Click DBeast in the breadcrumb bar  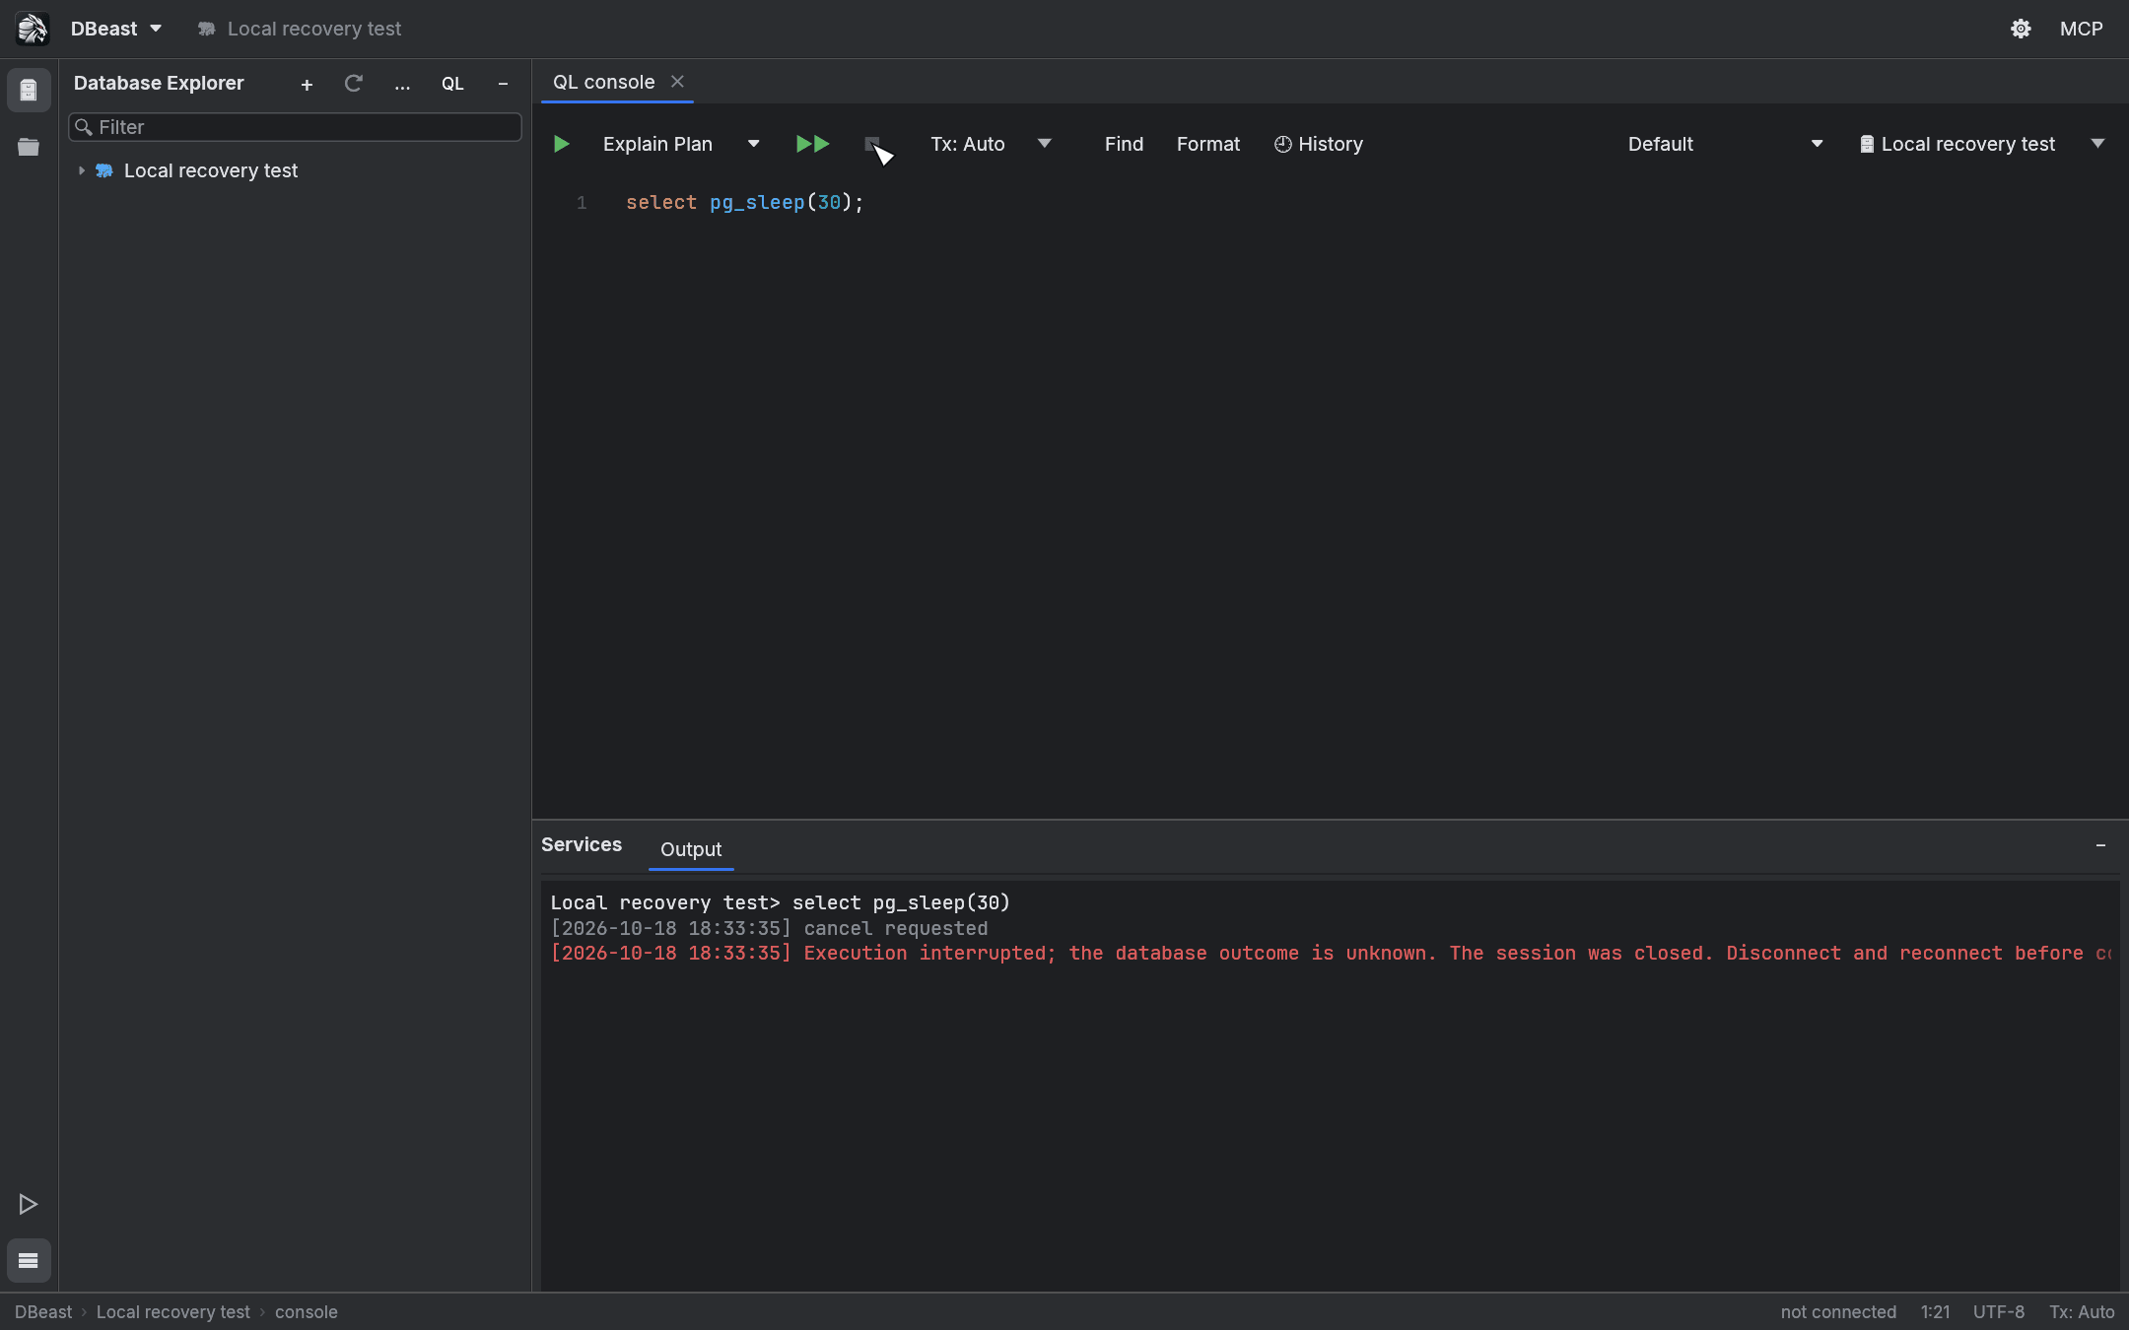(43, 1312)
